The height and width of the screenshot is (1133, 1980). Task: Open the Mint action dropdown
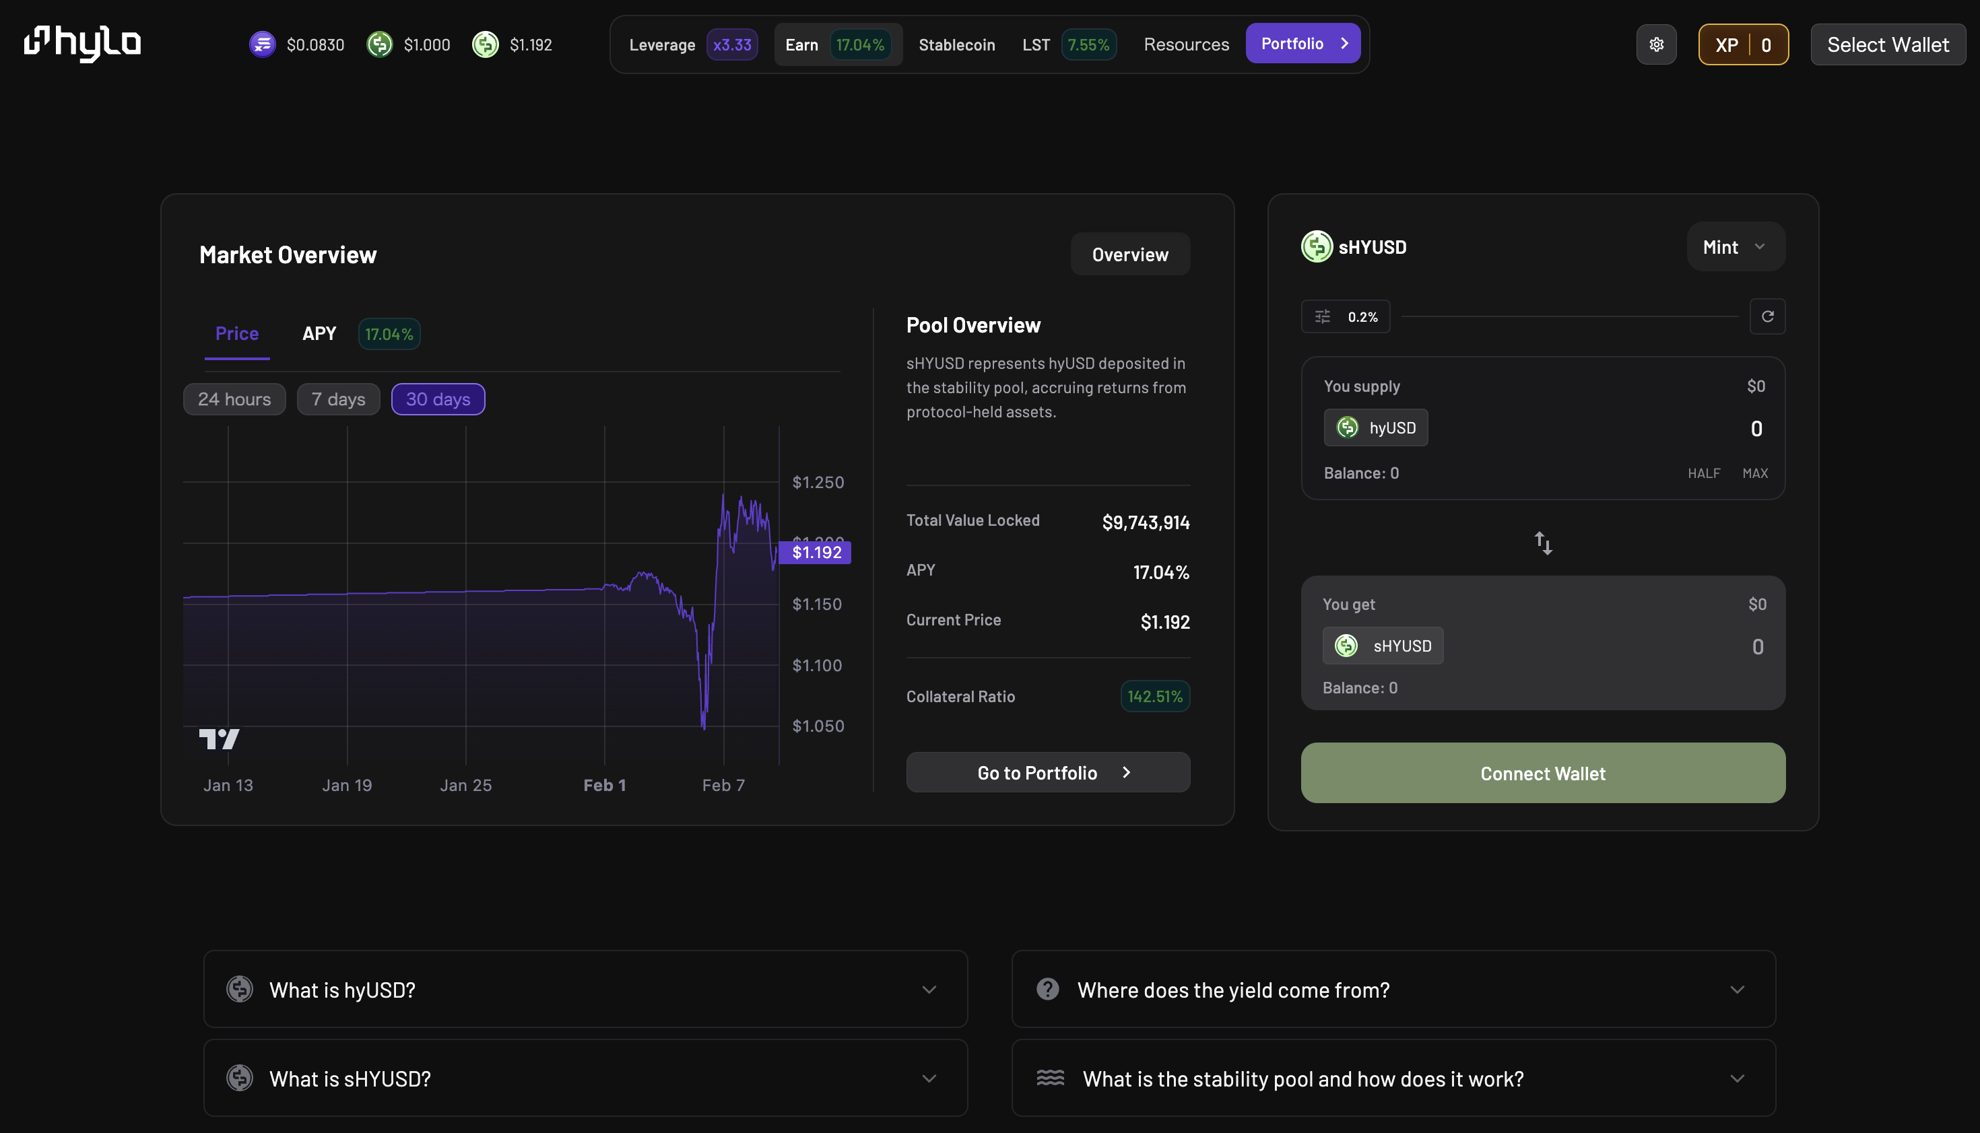click(x=1735, y=246)
